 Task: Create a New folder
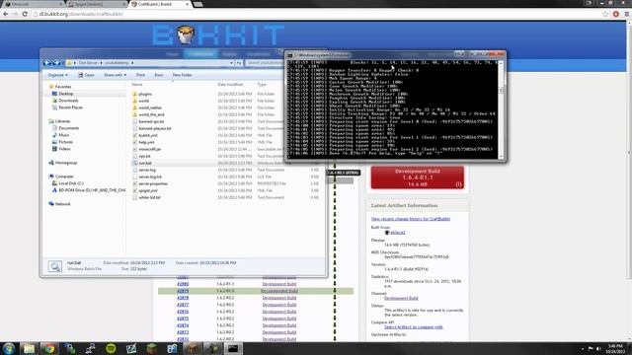(x=182, y=75)
